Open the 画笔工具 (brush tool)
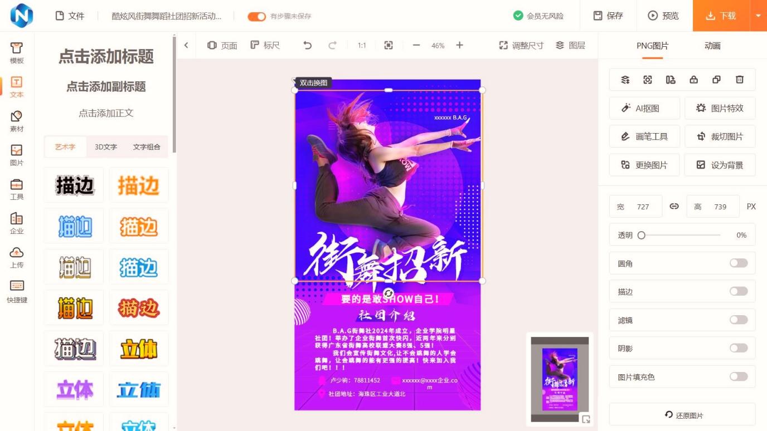The height and width of the screenshot is (431, 767). [x=644, y=136]
